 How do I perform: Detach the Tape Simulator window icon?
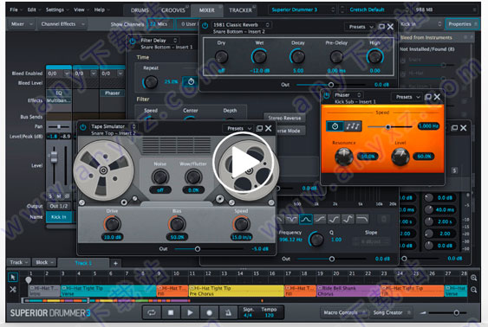tap(259, 128)
